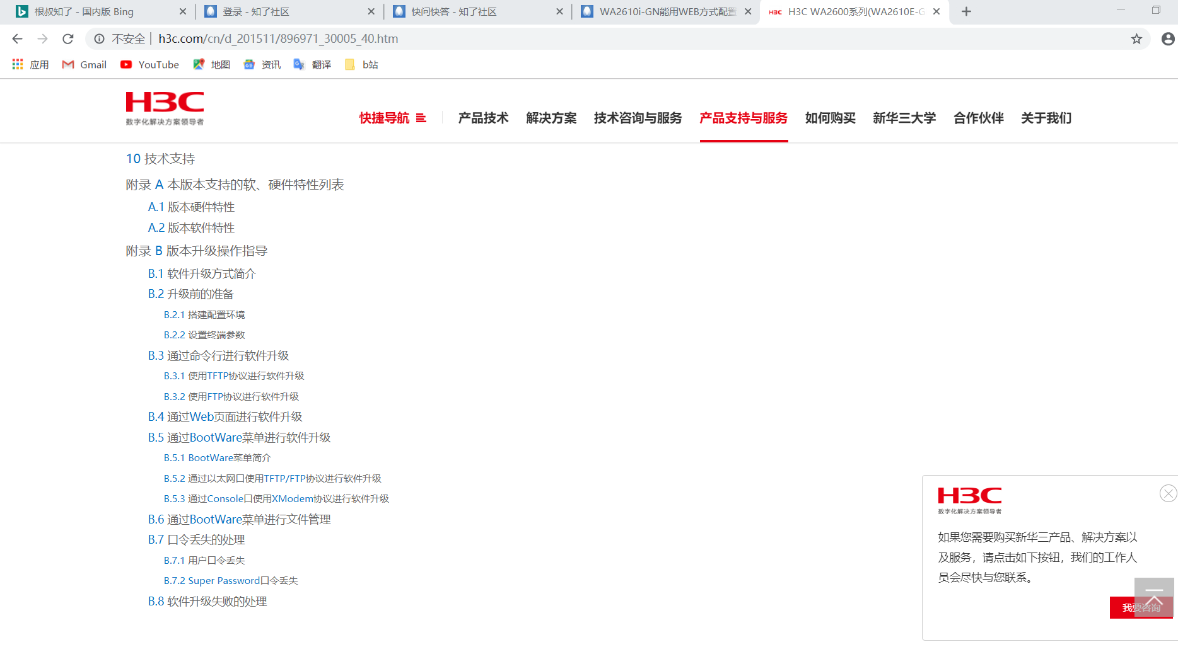Click the H3C logo in the header

165,108
